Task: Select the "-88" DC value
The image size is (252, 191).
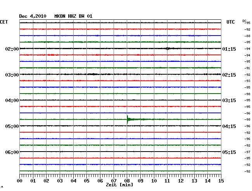Action: point(247,36)
